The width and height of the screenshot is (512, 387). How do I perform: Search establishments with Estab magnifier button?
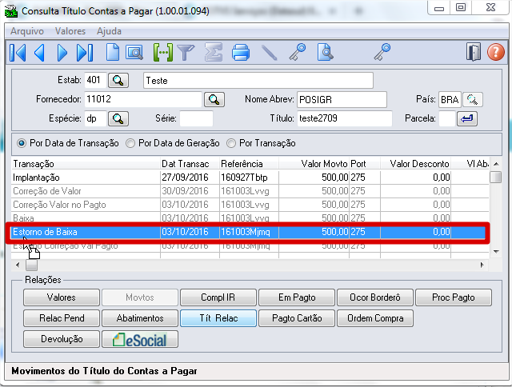click(118, 80)
